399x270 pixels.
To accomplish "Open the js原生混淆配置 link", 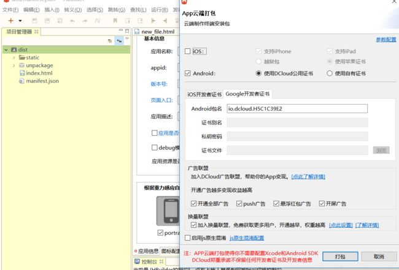I will coord(247,238).
